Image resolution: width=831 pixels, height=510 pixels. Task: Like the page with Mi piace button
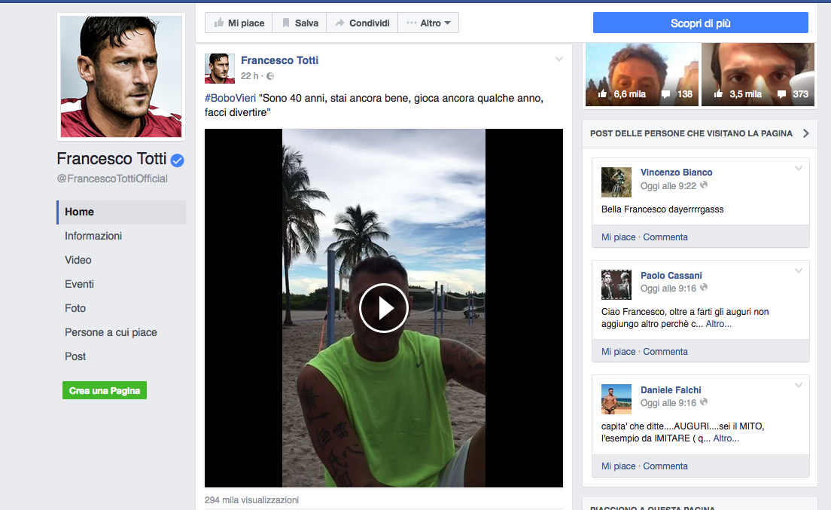coord(238,23)
